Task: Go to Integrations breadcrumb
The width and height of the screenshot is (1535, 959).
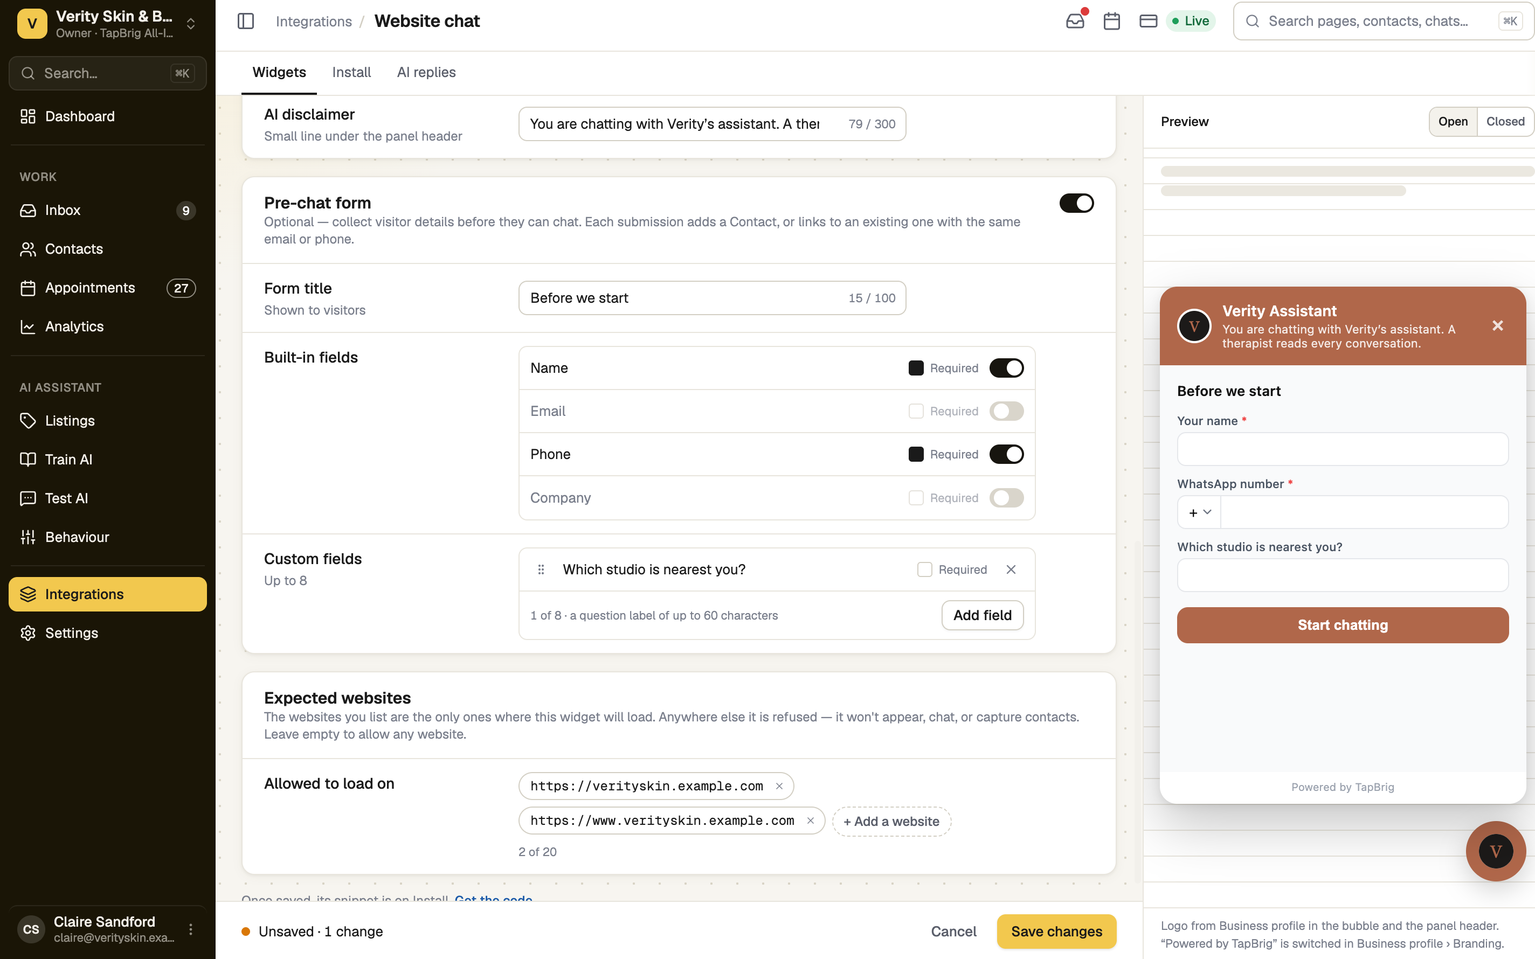Action: tap(313, 22)
